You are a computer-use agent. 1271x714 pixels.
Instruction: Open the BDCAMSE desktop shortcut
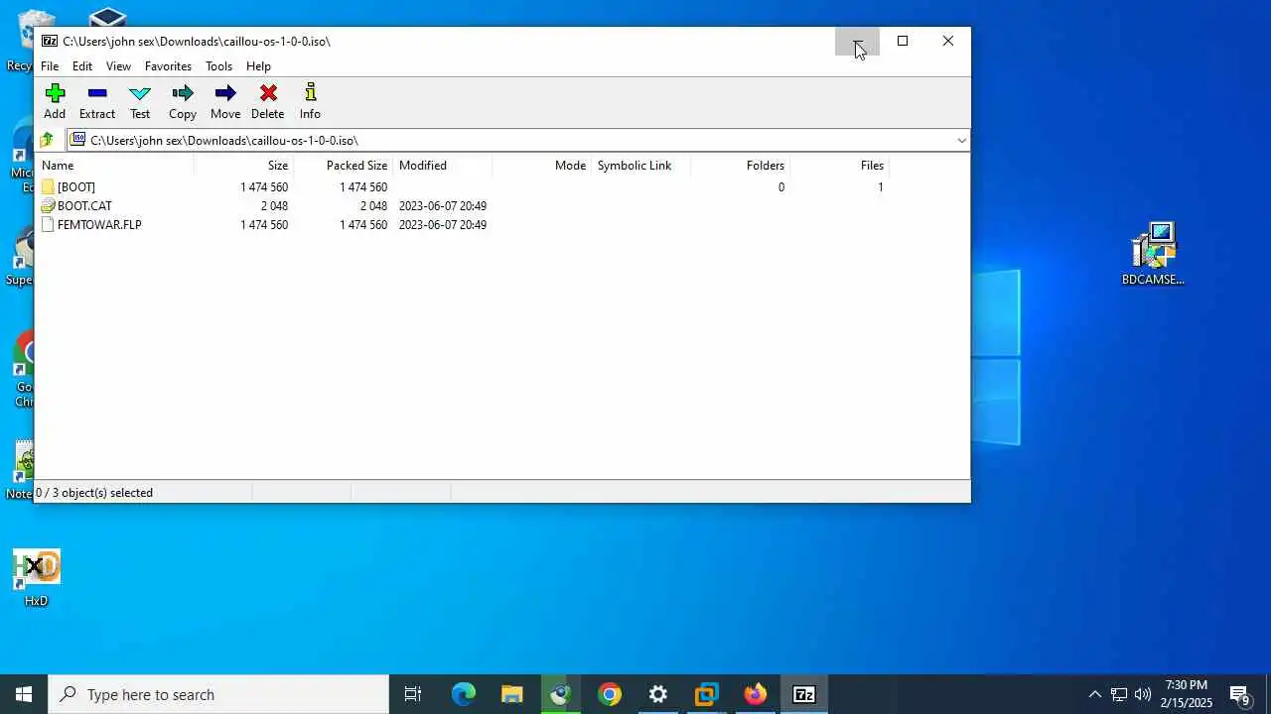(1153, 253)
